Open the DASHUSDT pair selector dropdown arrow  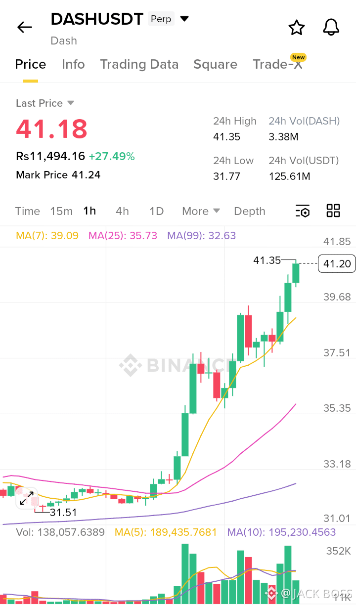(184, 19)
